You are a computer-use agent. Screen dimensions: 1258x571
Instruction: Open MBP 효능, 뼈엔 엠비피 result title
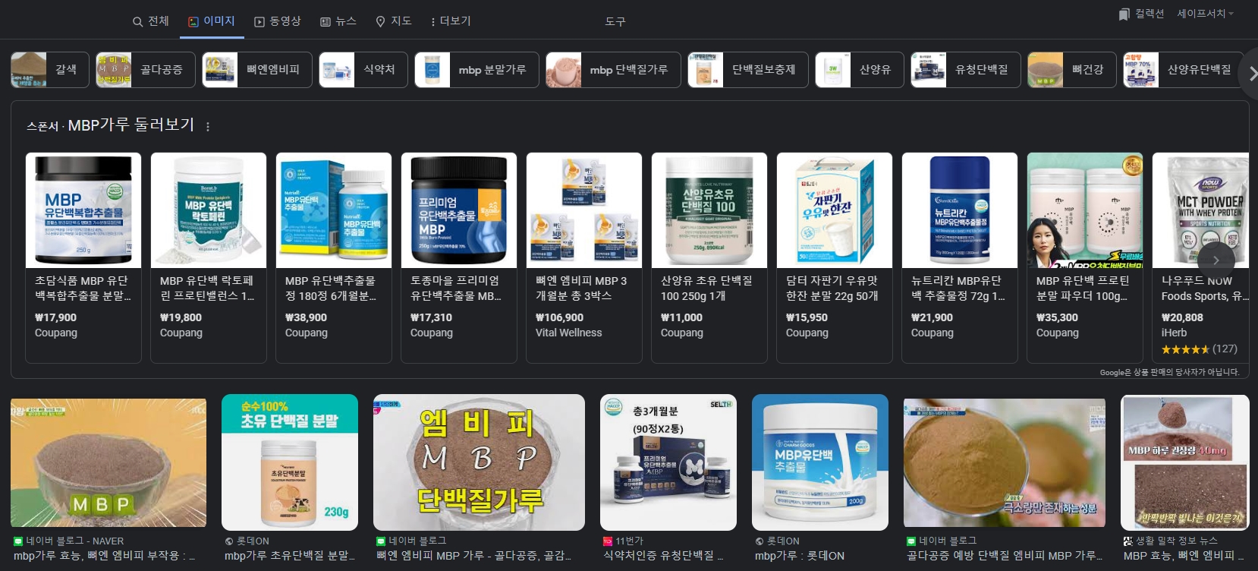[1184, 556]
